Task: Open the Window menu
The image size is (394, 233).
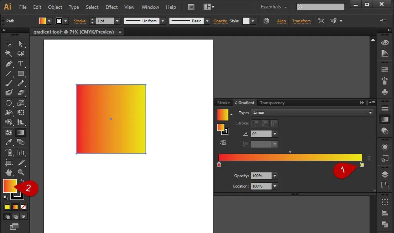Action: click(150, 7)
